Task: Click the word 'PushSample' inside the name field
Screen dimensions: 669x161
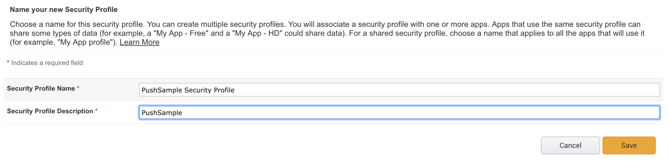Action: pos(162,90)
